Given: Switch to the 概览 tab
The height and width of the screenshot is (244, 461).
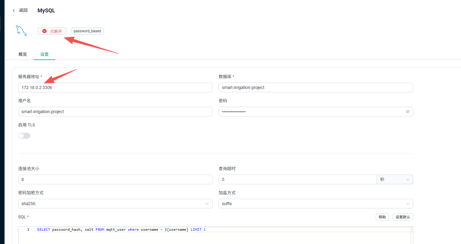Looking at the screenshot, I should (x=23, y=54).
